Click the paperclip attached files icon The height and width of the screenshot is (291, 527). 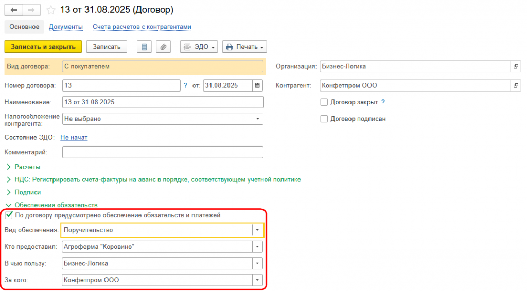[163, 47]
